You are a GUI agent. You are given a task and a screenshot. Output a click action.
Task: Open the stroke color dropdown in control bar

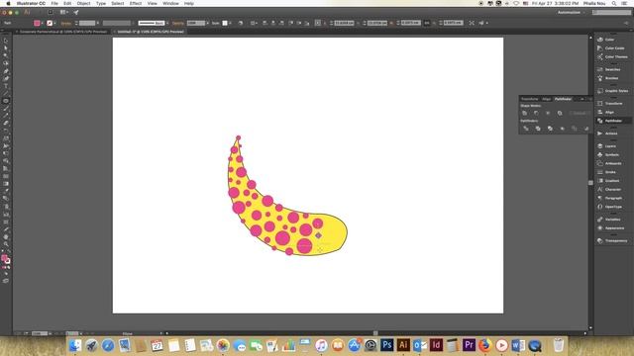54,23
